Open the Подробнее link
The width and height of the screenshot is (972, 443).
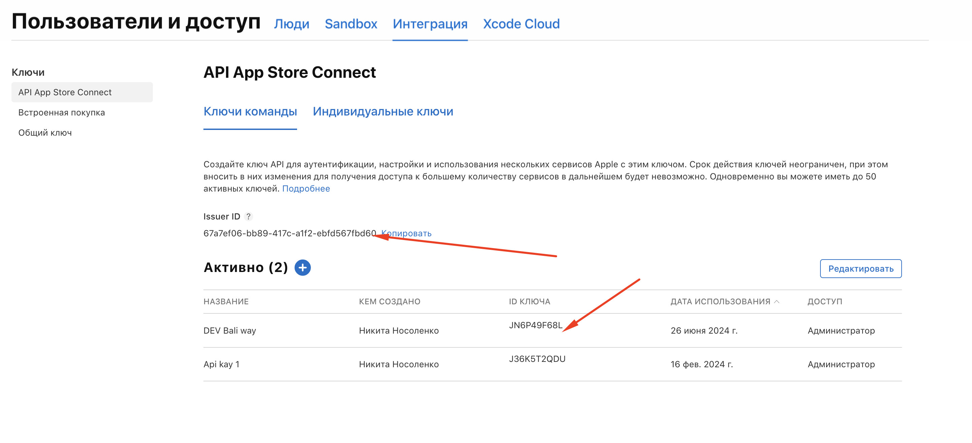[x=305, y=189]
